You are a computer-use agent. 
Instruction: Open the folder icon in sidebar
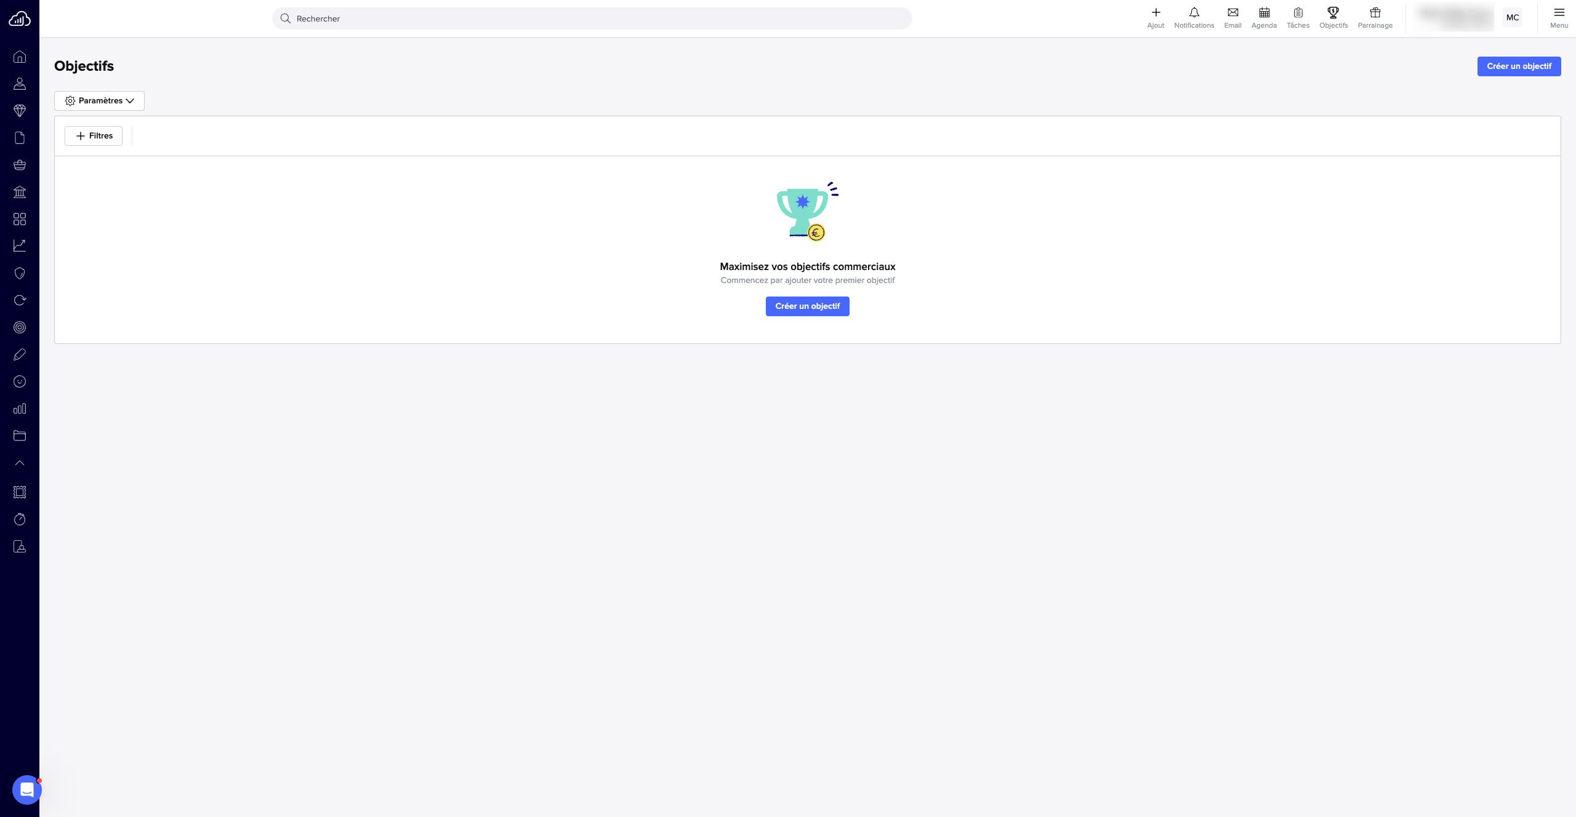point(20,436)
